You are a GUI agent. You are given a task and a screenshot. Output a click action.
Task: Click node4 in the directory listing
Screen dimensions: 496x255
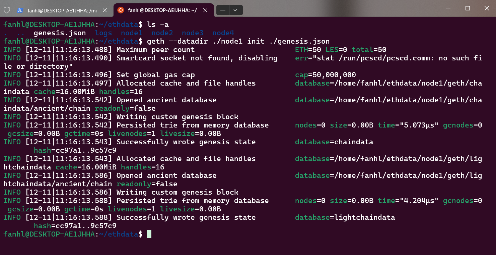click(223, 33)
